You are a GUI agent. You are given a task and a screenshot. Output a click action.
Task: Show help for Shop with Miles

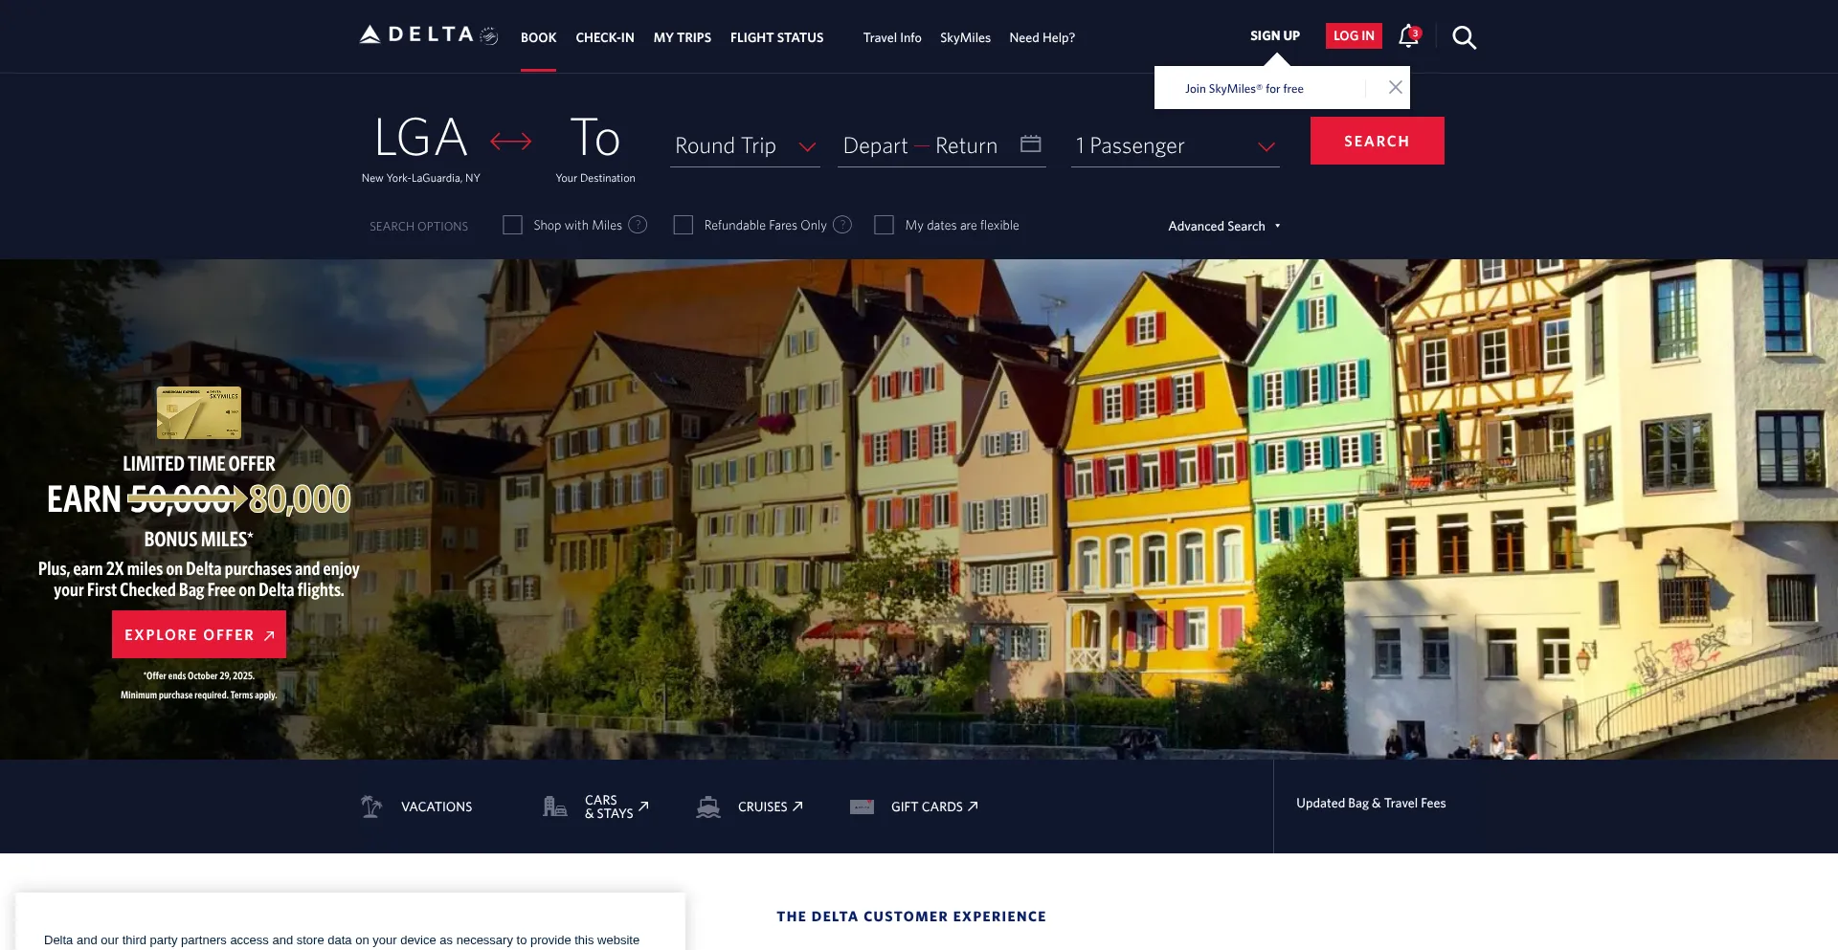638,225
